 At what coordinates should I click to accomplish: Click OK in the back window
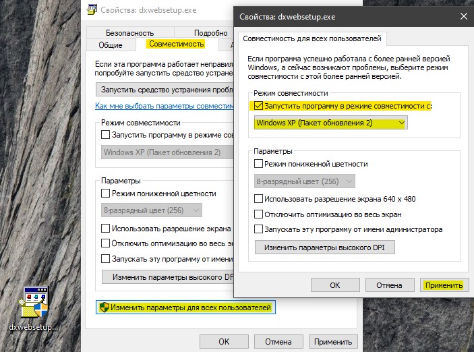[224, 341]
